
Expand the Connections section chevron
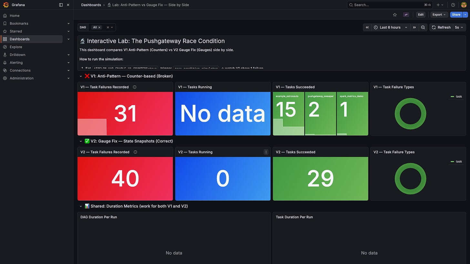pos(68,70)
